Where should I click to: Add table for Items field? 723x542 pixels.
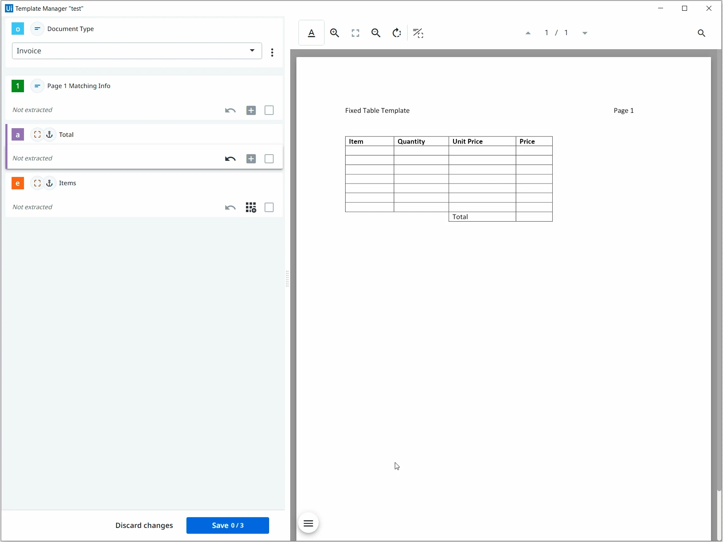point(251,208)
